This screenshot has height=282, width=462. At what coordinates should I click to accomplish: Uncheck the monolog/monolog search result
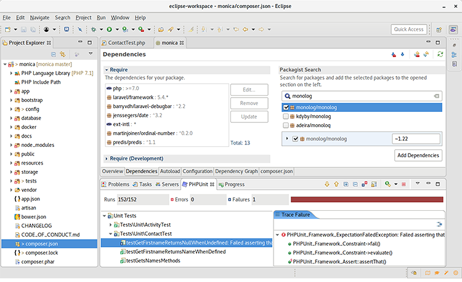pos(286,107)
